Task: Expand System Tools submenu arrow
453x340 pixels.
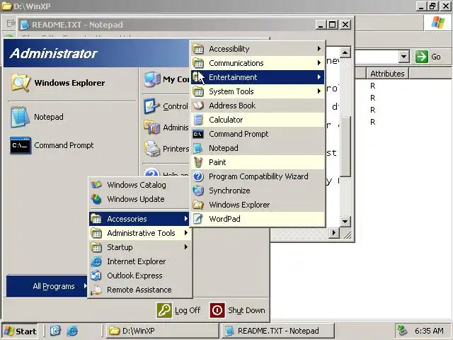Action: tap(319, 91)
